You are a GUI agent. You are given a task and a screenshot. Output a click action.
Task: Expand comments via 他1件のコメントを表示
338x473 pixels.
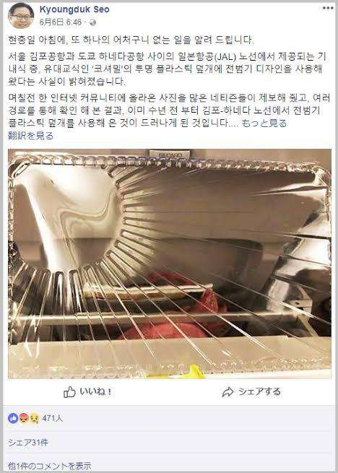coord(50,467)
